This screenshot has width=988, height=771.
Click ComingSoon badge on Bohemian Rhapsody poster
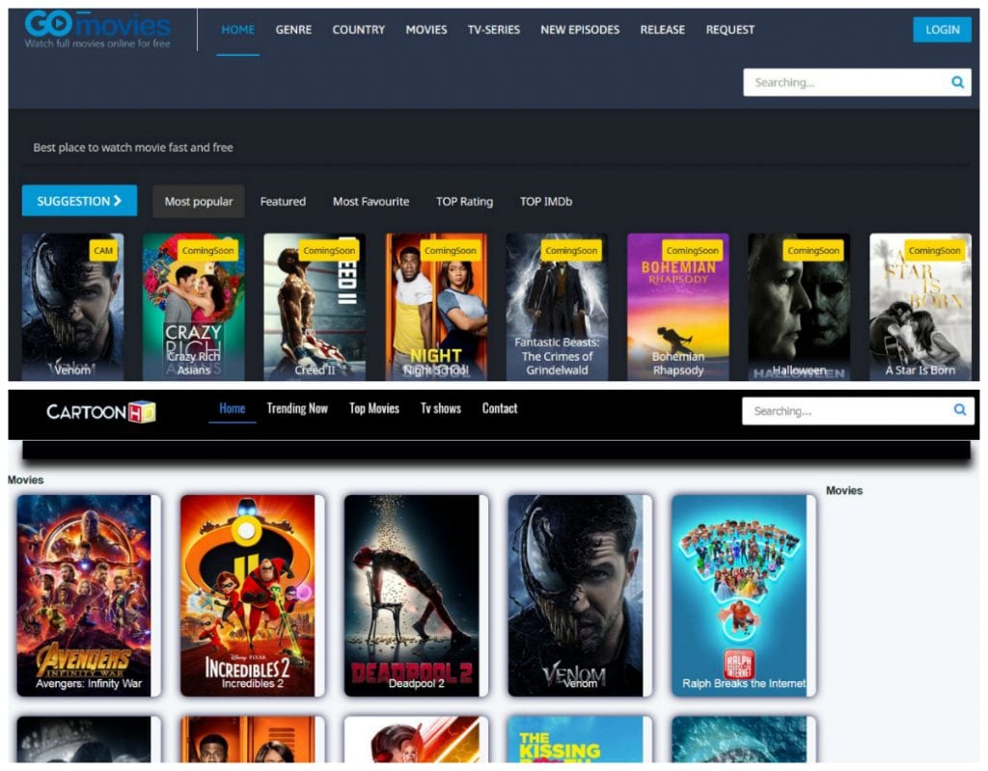(x=694, y=251)
